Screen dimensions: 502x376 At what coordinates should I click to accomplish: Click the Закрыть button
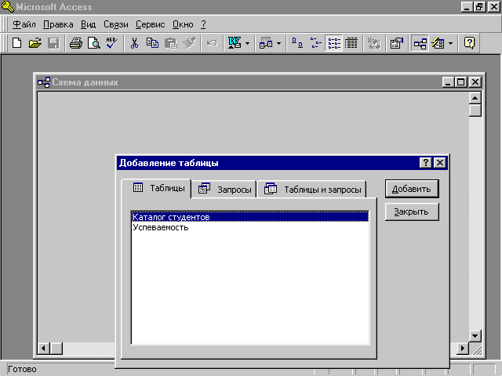point(412,211)
